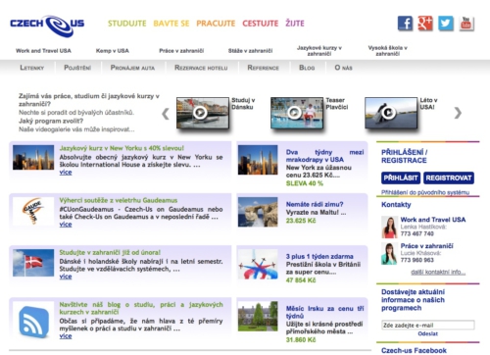The image size is (490, 355).
Task: Open the Twitter bird icon
Action: [446, 24]
